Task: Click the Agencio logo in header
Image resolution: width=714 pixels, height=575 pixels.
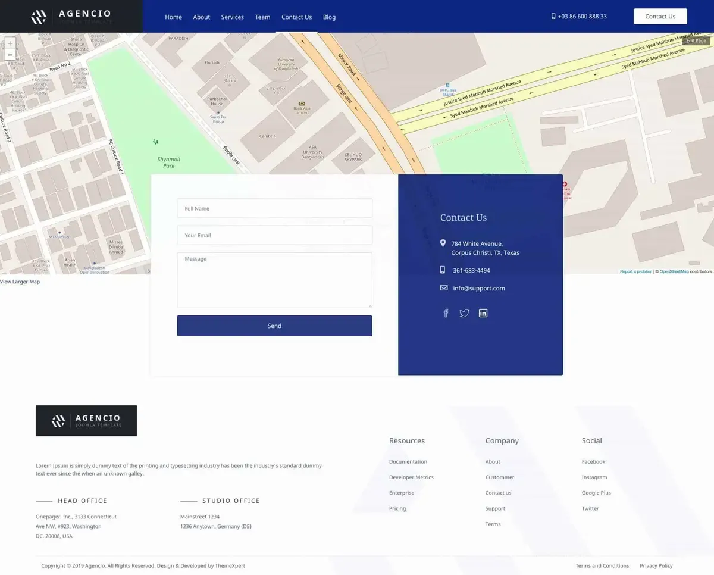Action: 71,17
